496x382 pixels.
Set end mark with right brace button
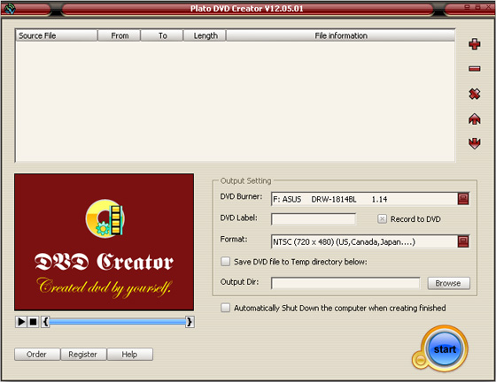(190, 322)
